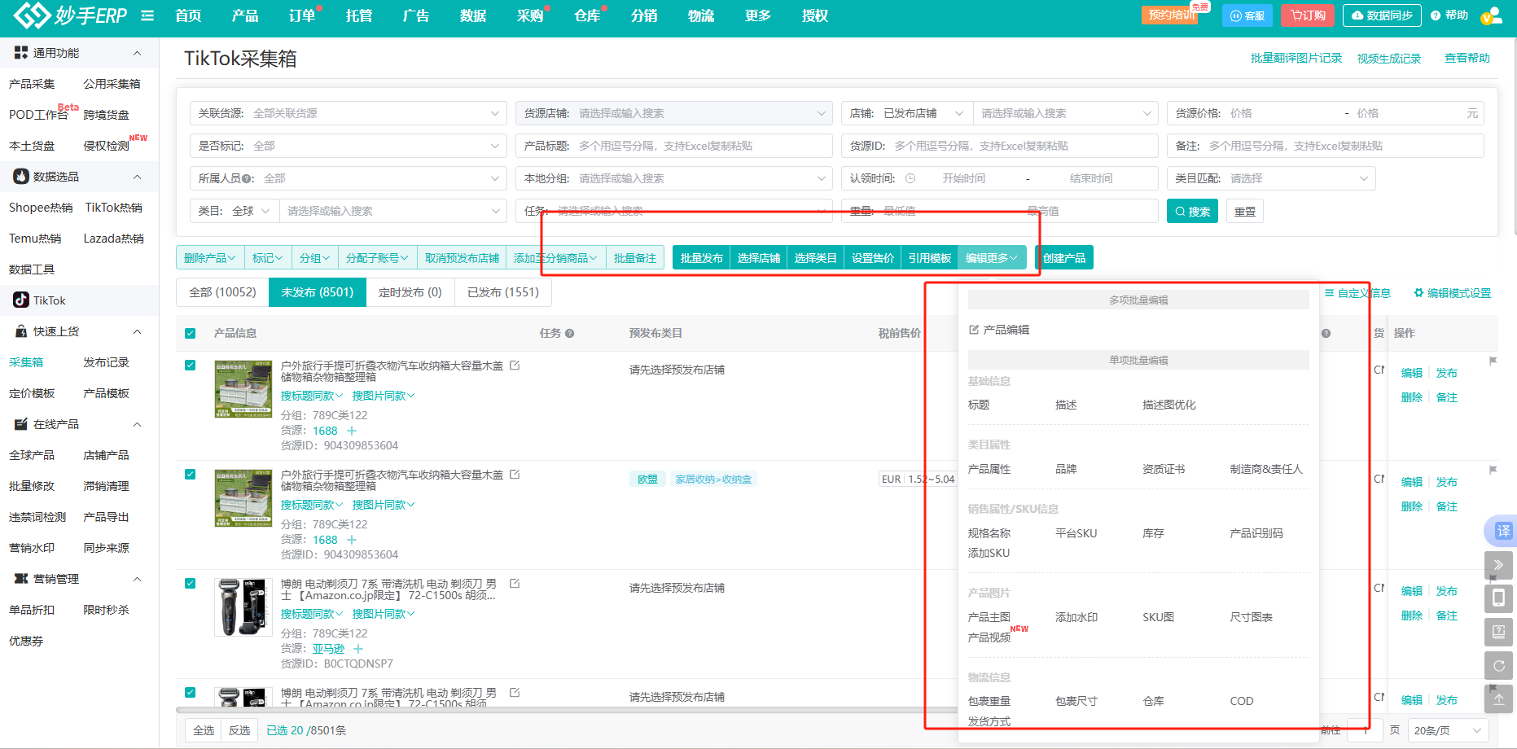Open the 关联货源 dropdown
Image resolution: width=1517 pixels, height=749 pixels.
tap(349, 113)
